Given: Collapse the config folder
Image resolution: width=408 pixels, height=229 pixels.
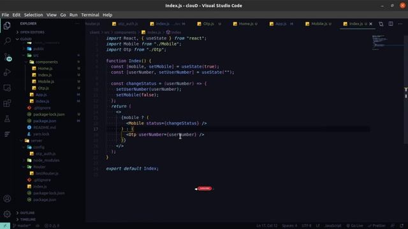Looking at the screenshot, I should (39, 147).
